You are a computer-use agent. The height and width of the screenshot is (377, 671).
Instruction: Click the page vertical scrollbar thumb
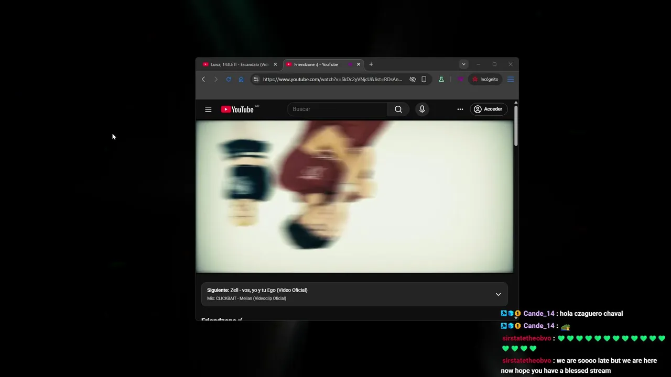point(516,126)
